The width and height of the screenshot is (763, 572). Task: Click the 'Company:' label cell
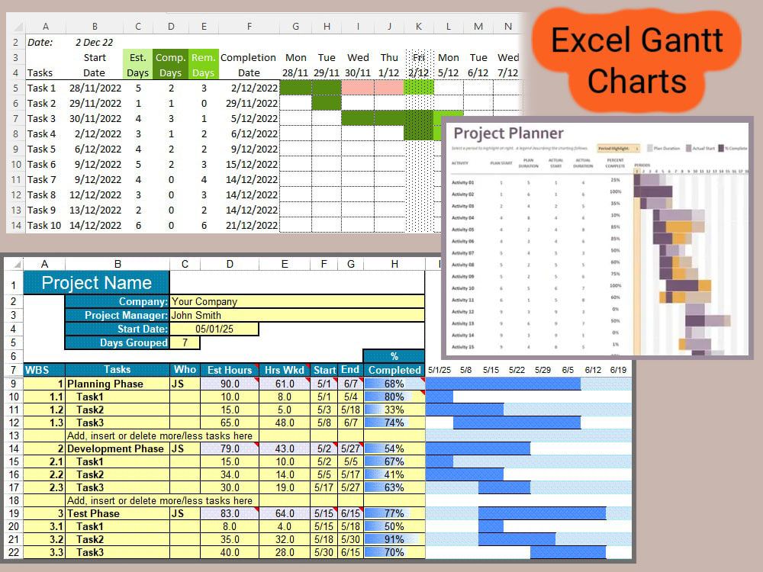coord(118,301)
